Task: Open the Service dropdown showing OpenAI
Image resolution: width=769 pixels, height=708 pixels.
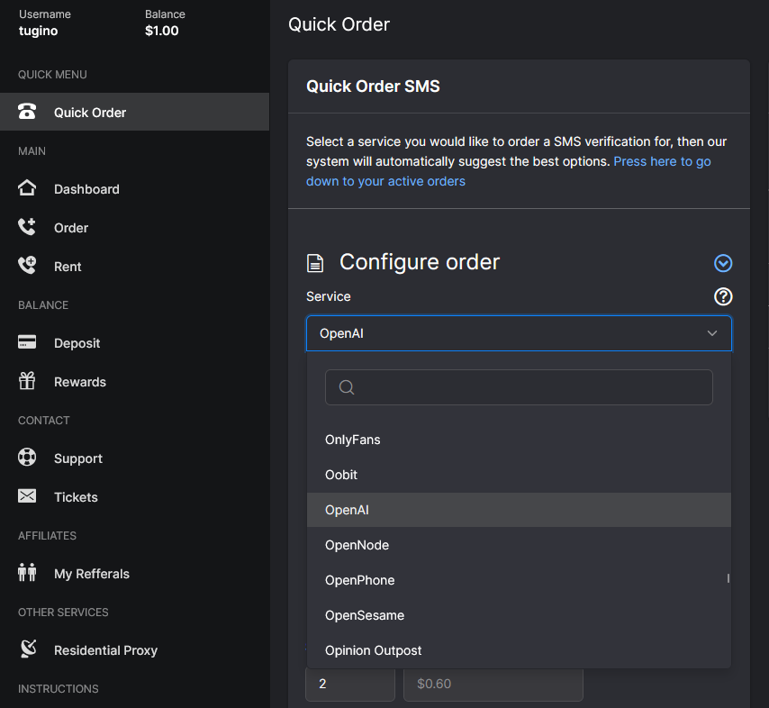Action: click(519, 333)
